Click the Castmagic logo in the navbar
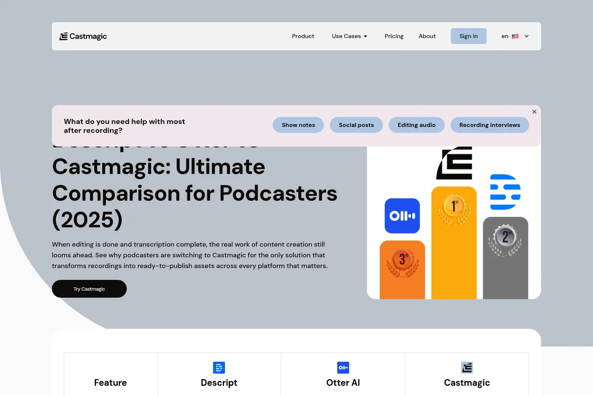Screen dimensions: 593x395 (x=83, y=36)
